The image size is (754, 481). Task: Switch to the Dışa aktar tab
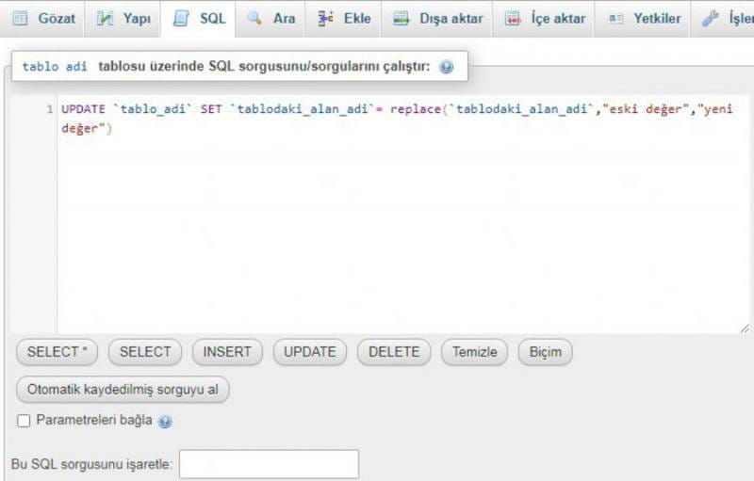(437, 18)
